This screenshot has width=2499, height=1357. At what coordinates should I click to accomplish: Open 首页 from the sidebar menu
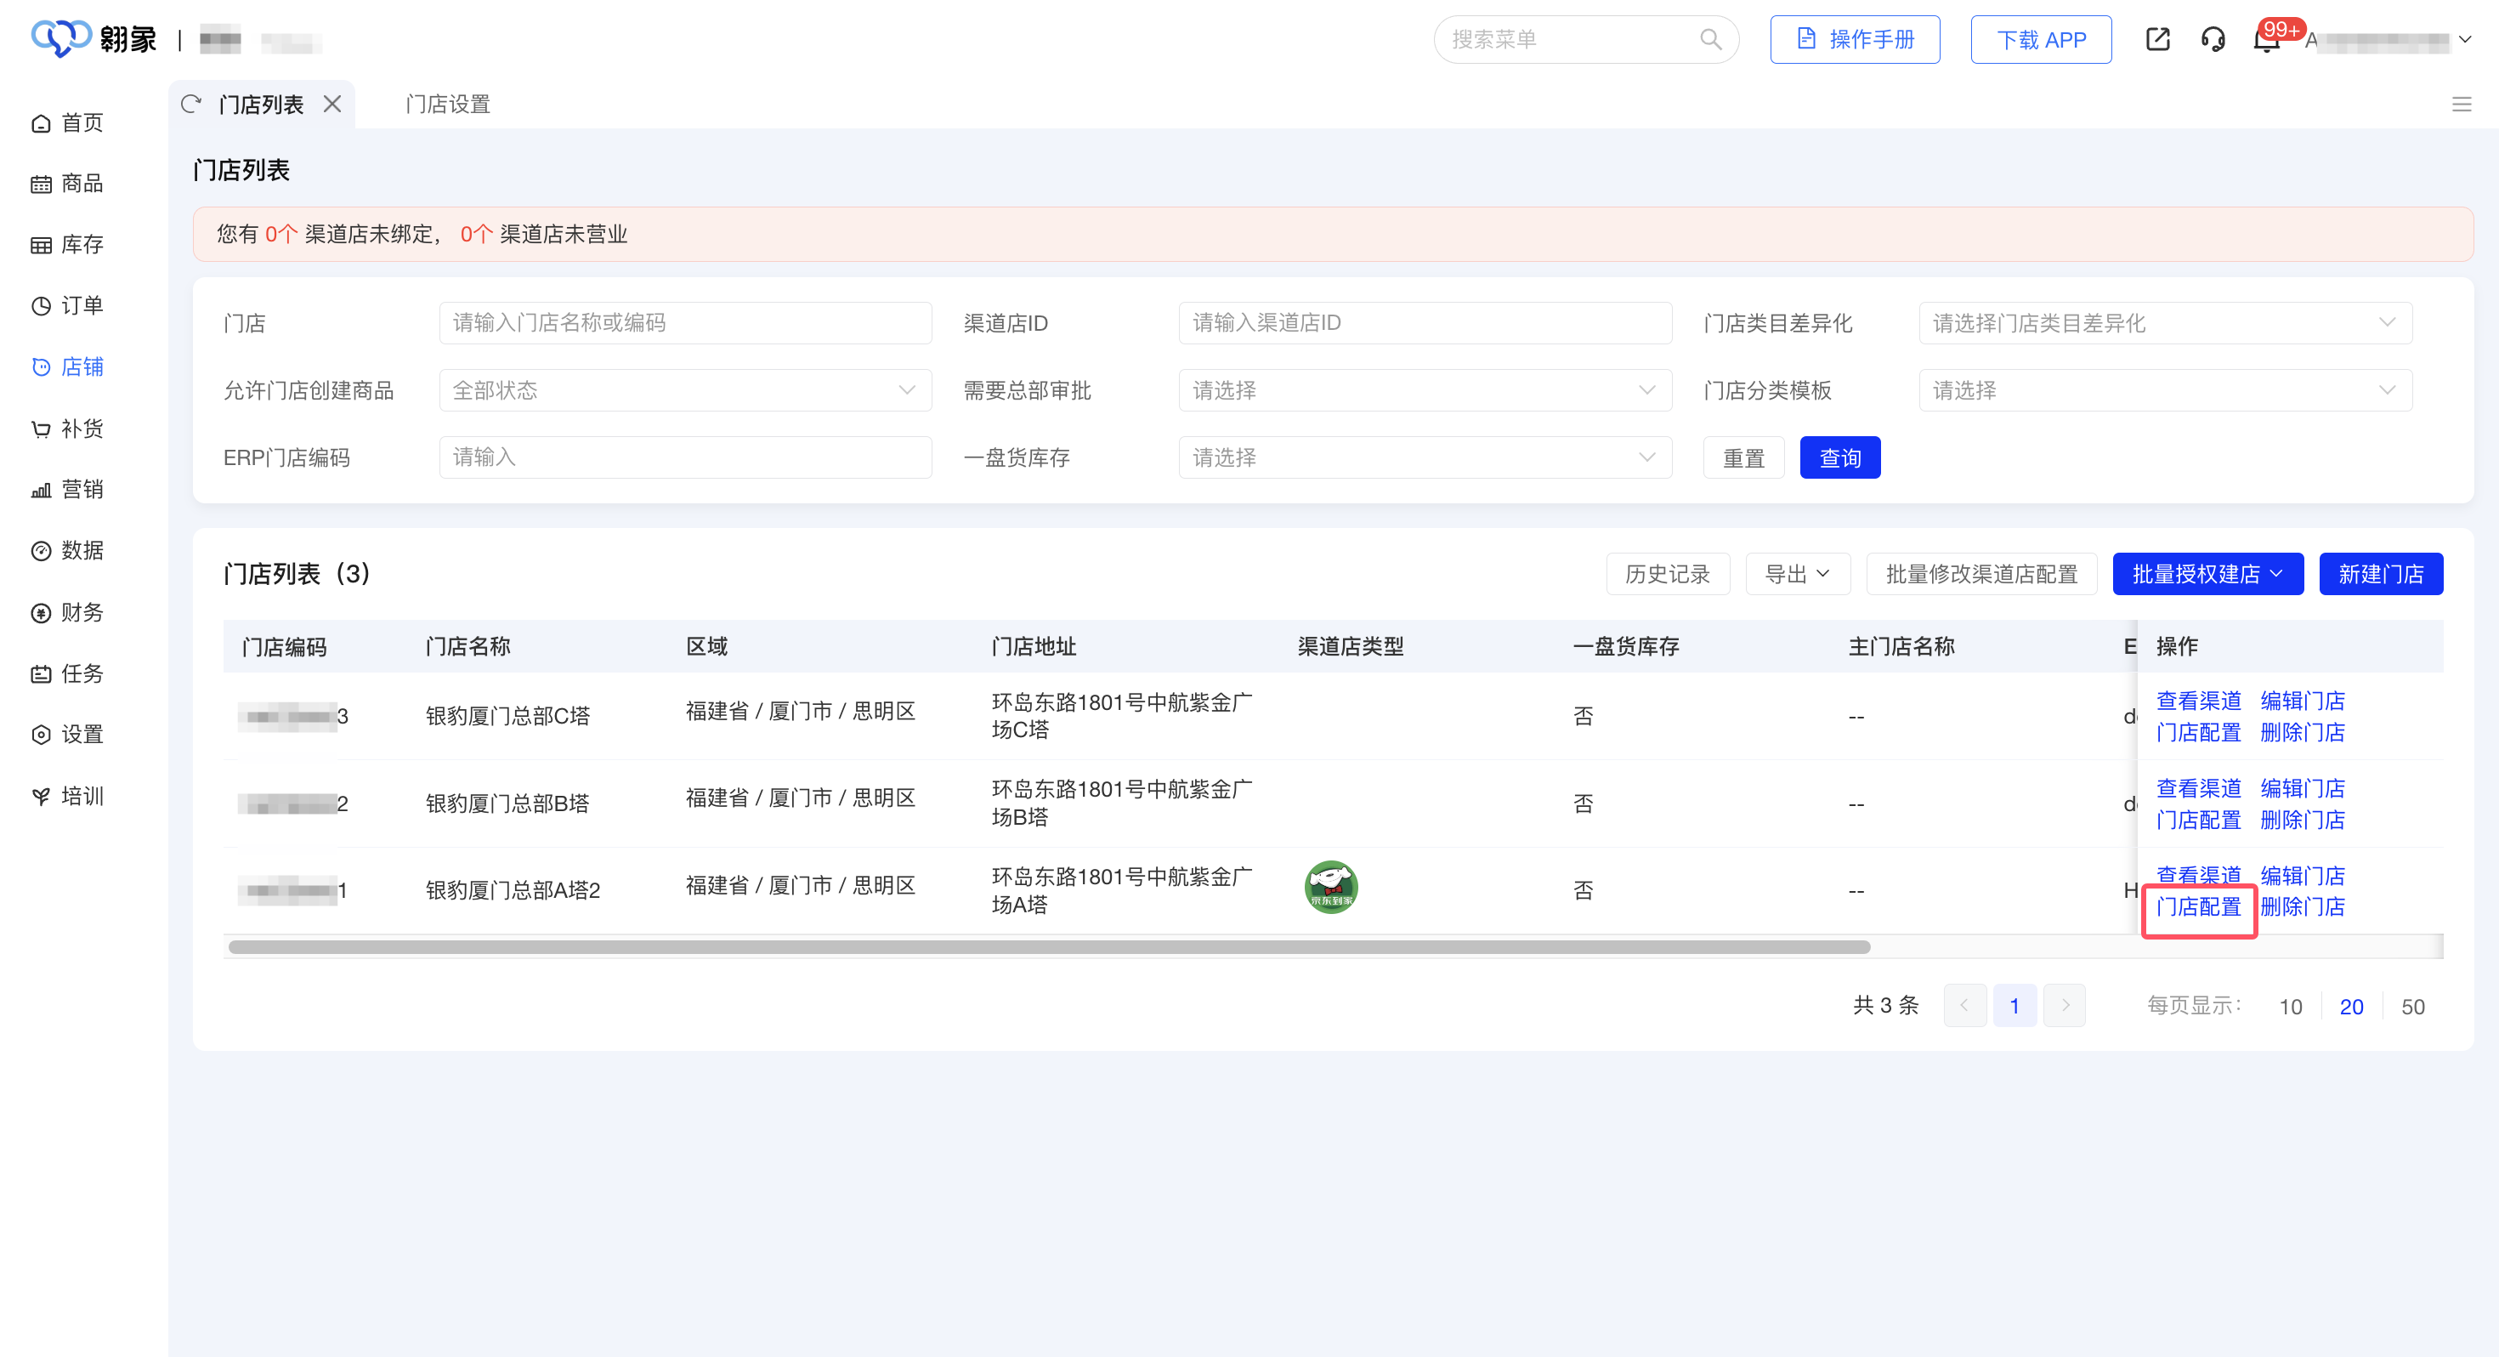point(67,122)
